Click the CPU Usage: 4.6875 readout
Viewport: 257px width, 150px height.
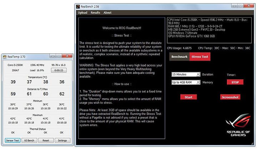[179, 48]
